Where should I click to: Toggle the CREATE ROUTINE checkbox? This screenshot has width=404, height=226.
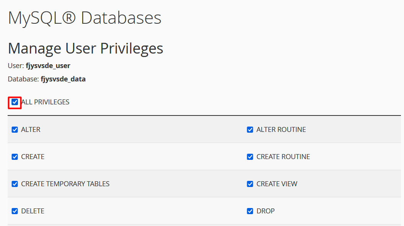click(250, 157)
